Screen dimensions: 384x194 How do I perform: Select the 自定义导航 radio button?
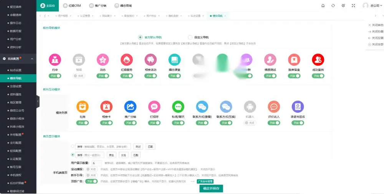[190, 37]
